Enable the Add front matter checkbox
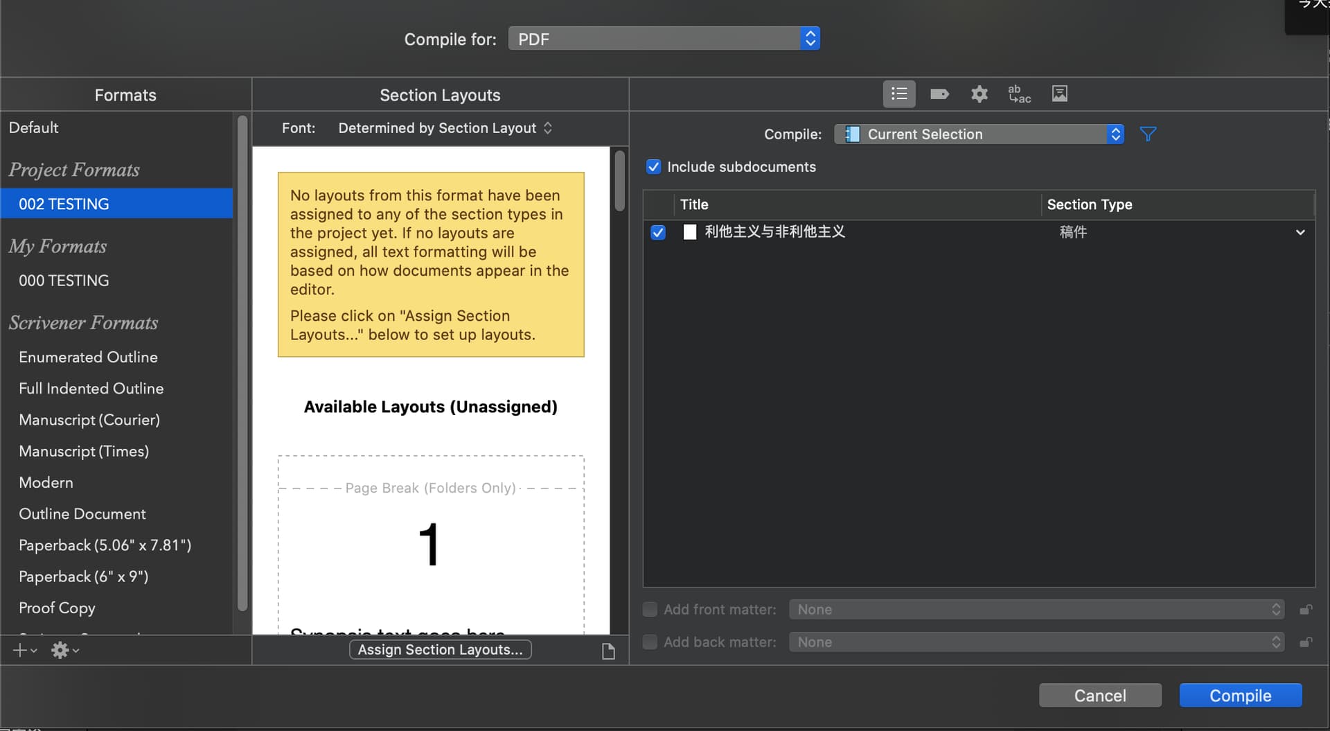The height and width of the screenshot is (731, 1330). point(650,610)
